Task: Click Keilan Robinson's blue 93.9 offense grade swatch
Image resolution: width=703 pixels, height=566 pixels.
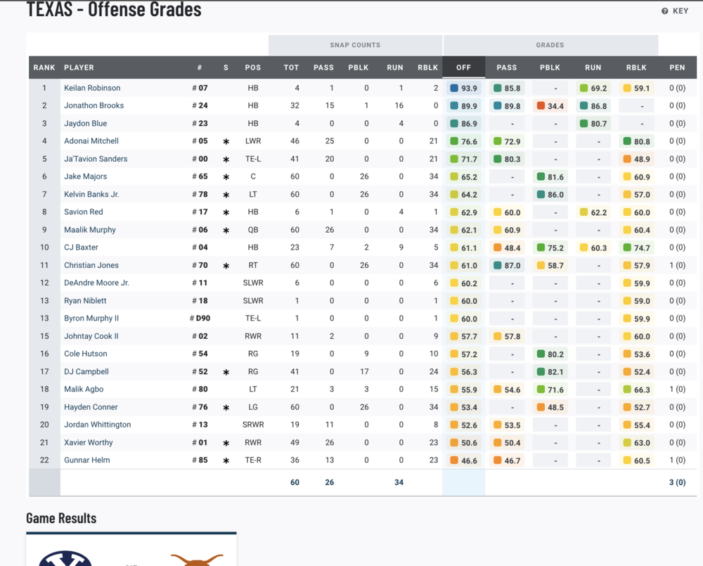Action: tap(454, 89)
